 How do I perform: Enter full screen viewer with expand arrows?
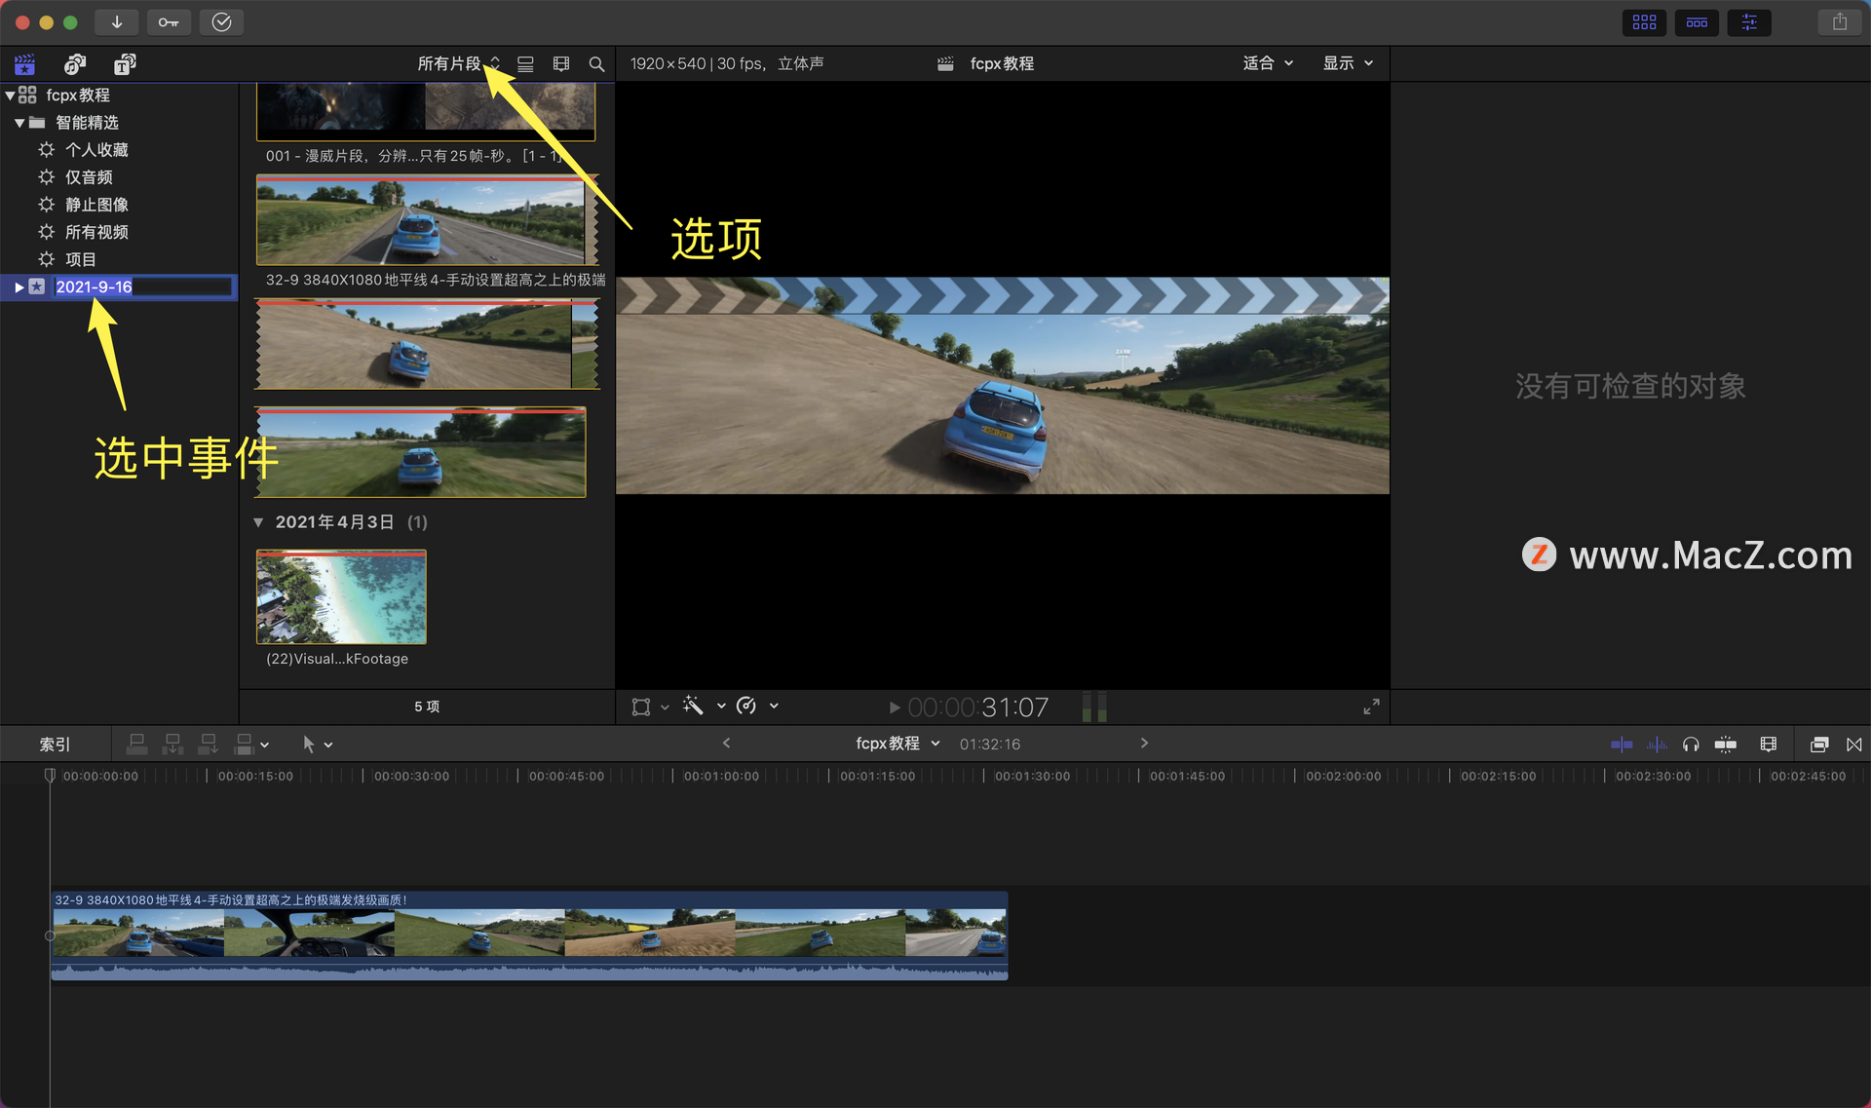(x=1371, y=707)
